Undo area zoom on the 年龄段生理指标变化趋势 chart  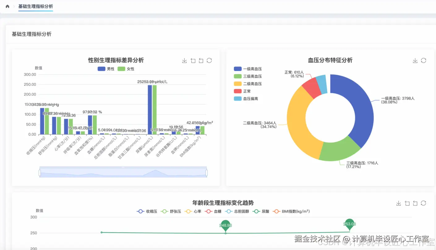coord(415,203)
